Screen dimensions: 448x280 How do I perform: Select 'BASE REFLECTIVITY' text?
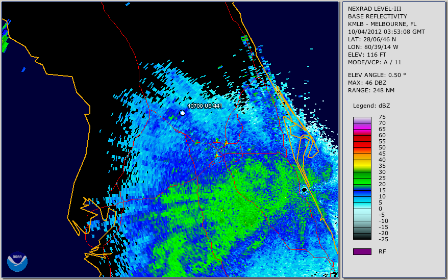[377, 16]
